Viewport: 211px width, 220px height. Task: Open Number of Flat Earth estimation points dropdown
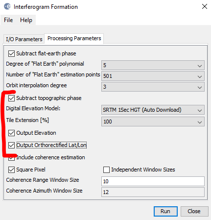point(153,76)
